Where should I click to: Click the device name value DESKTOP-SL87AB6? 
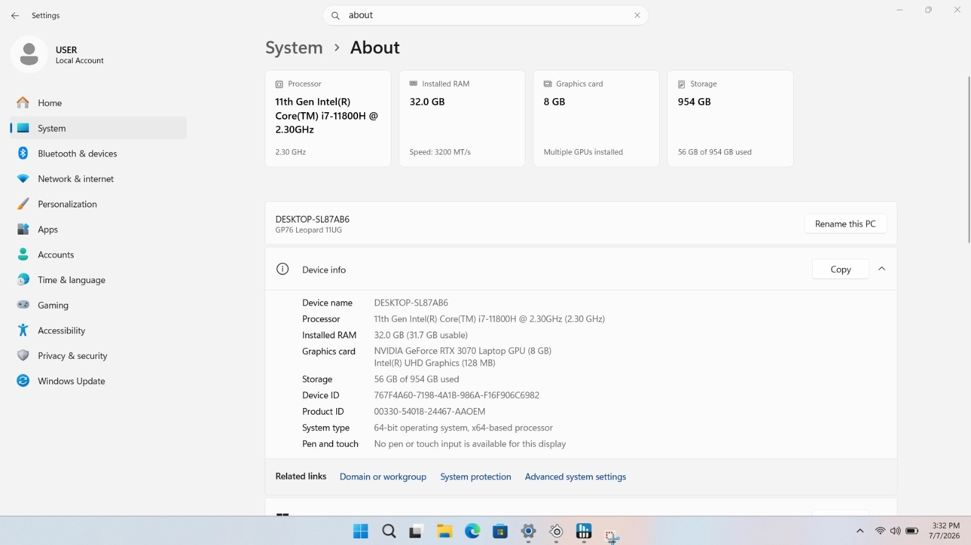[x=411, y=303]
